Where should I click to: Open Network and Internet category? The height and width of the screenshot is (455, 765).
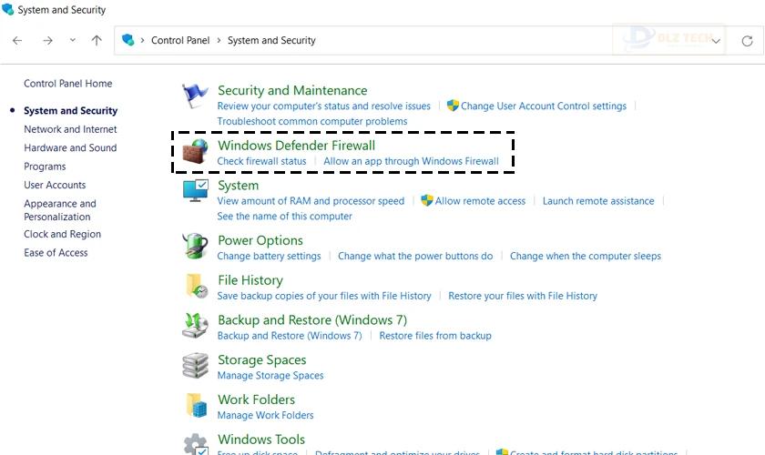[70, 129]
